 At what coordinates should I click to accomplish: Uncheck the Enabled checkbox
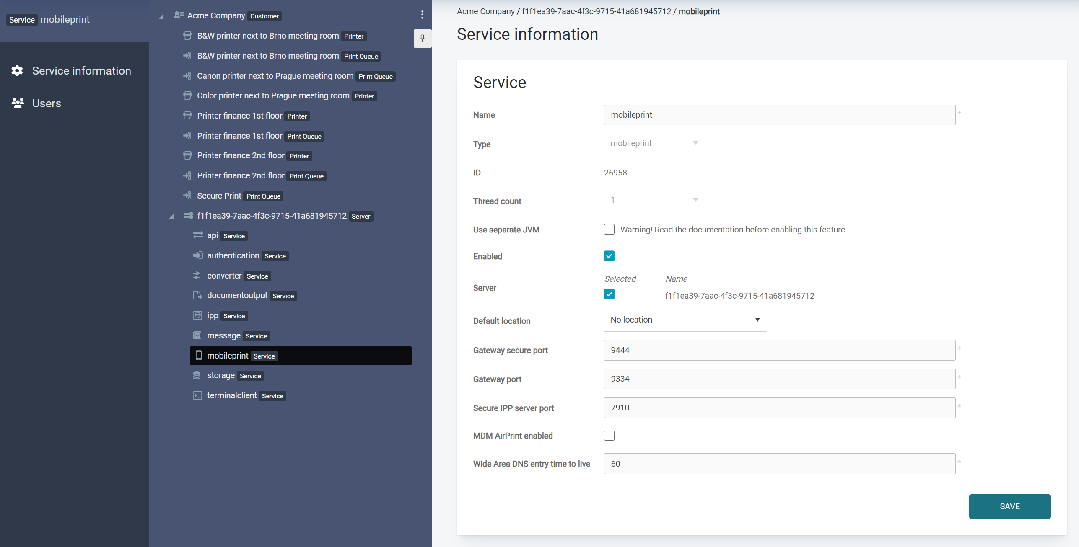point(609,256)
